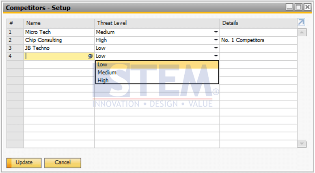Viewport: 315px width, 173px height.
Task: Open Threat Level dropdown for JB Techno
Action: [x=216, y=48]
